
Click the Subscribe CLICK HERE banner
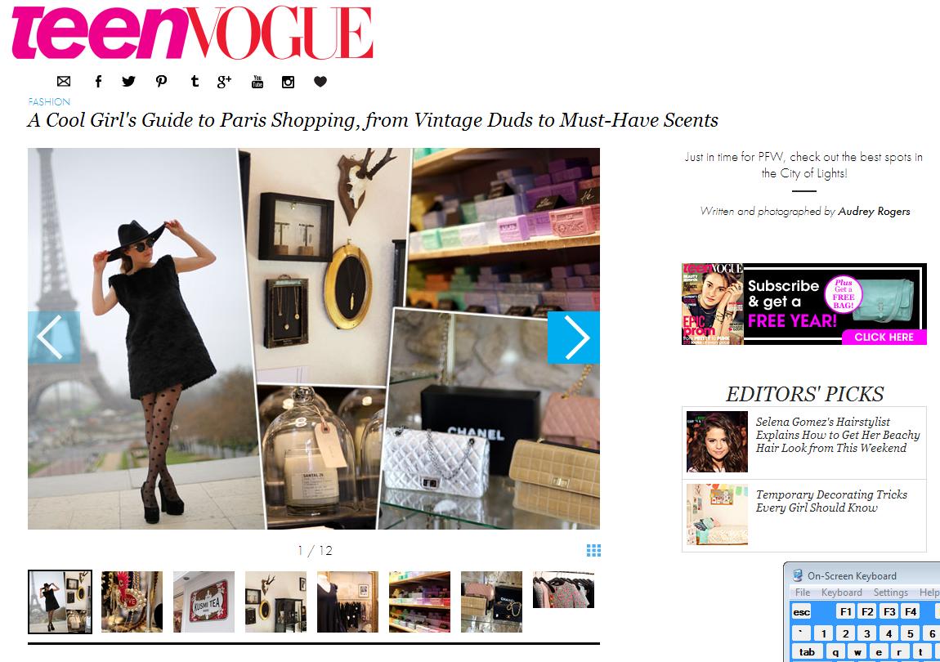[x=804, y=304]
